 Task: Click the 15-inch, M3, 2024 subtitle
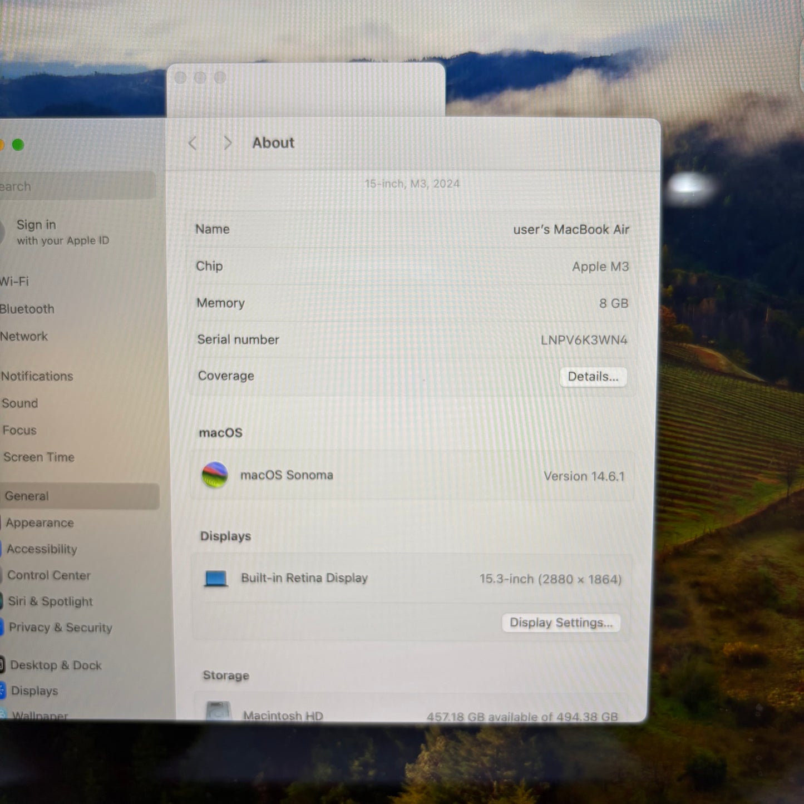tap(412, 184)
